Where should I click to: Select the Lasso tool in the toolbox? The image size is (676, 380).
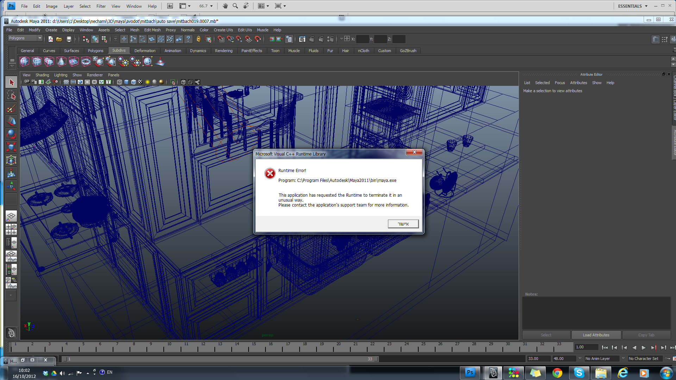click(11, 95)
